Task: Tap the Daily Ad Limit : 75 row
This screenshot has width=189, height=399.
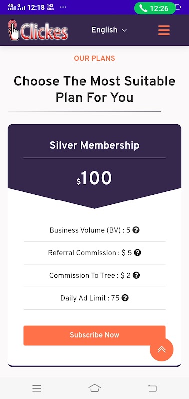Action: click(94, 298)
